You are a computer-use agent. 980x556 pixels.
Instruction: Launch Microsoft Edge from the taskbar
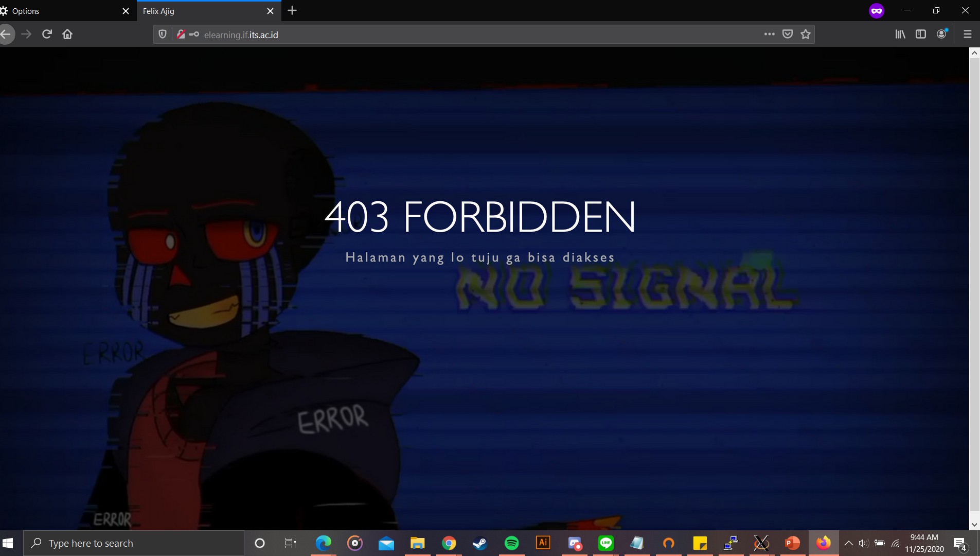tap(324, 543)
